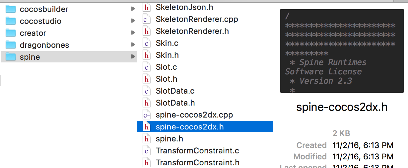Click the license text preview thumbnail
This screenshot has width=408, height=168.
click(x=342, y=51)
